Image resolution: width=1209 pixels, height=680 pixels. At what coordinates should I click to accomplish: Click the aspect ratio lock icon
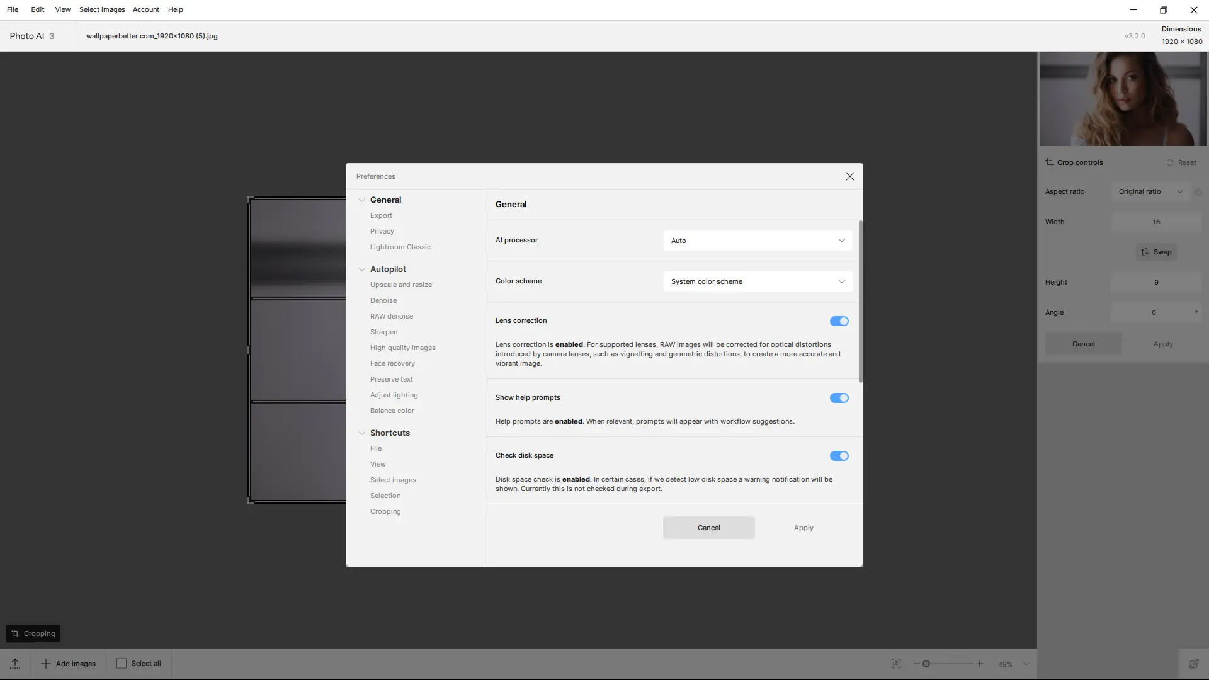point(1197,192)
